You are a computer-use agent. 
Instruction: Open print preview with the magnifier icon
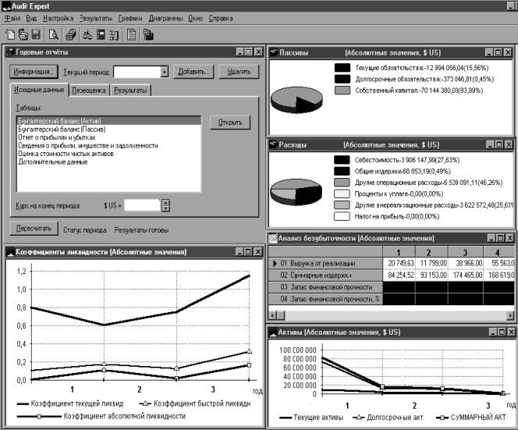[54, 34]
